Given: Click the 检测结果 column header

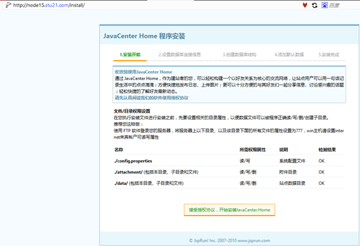Looking at the screenshot, I should click(327, 150).
